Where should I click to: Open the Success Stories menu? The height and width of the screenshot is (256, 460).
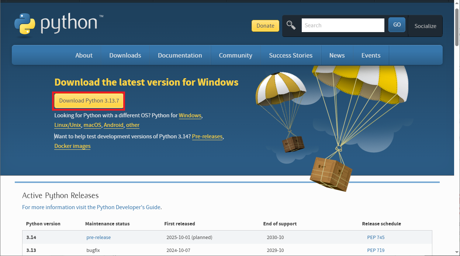coord(291,55)
